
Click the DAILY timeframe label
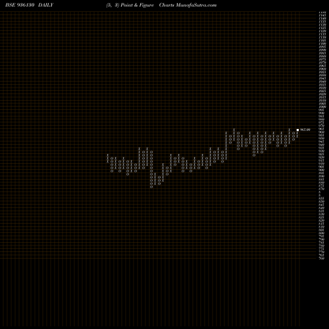point(45,5)
